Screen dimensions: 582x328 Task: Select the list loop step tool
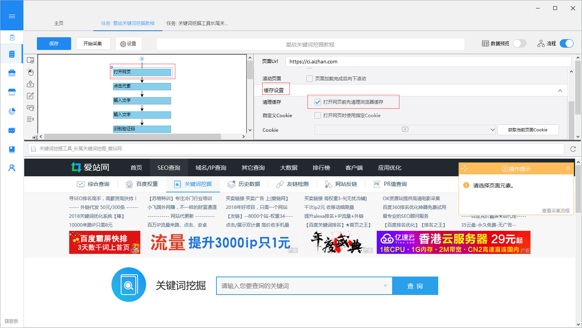click(x=30, y=119)
